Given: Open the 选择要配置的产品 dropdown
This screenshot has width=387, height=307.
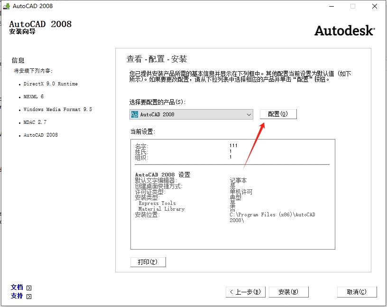Looking at the screenshot, I should tap(190, 114).
